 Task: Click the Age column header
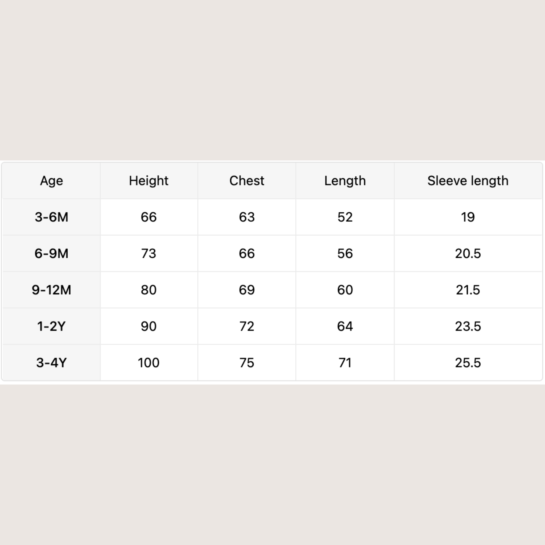pos(51,181)
